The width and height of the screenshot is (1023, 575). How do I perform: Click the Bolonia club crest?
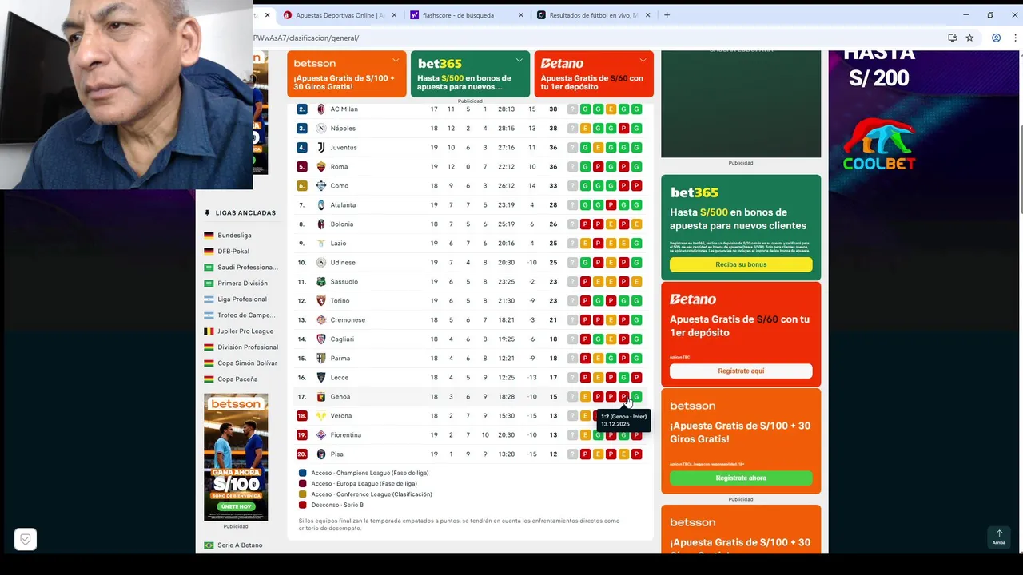coord(321,224)
